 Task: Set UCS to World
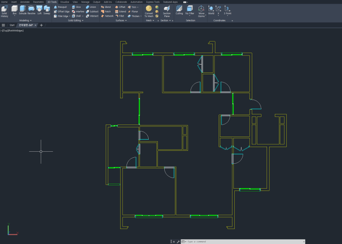coord(211,10)
